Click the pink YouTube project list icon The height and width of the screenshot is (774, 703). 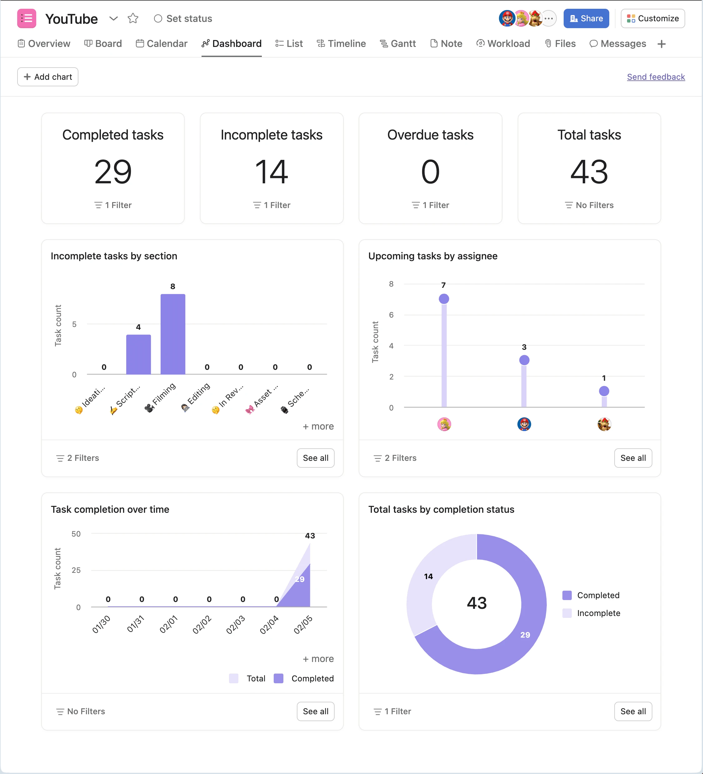(27, 18)
